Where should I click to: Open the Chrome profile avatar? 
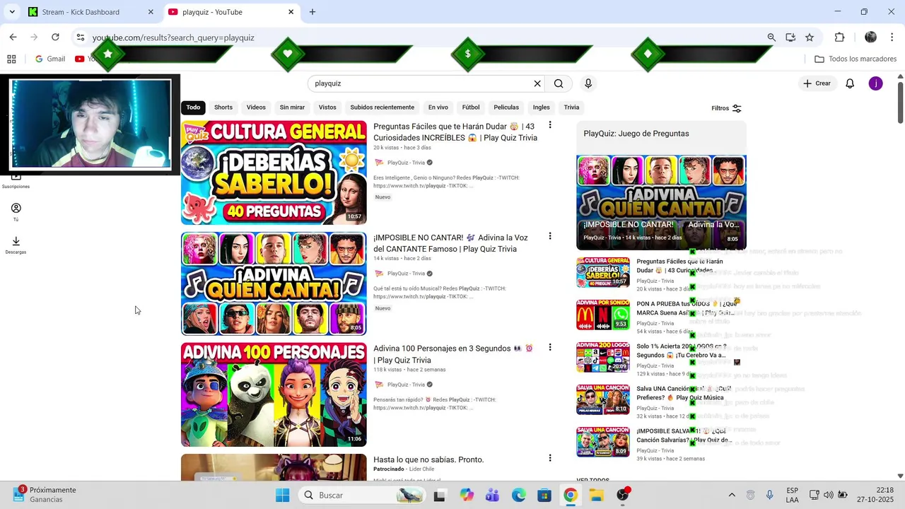pyautogui.click(x=871, y=37)
